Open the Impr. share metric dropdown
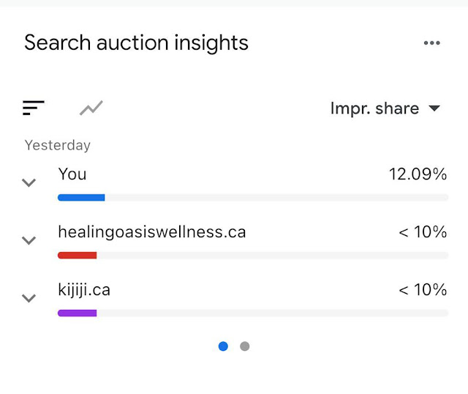Screen dimensions: 468x394 pos(385,108)
